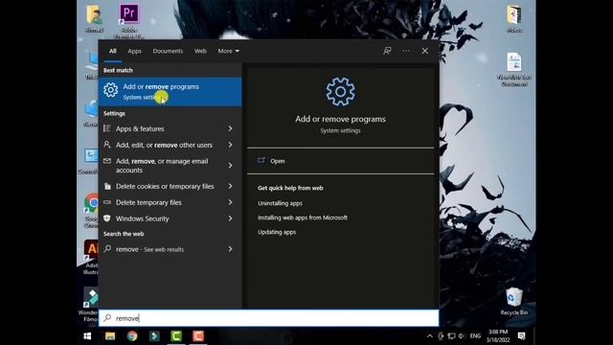Open the green Camtasia taskbar icon
This screenshot has width=613, height=345.
coord(176,336)
